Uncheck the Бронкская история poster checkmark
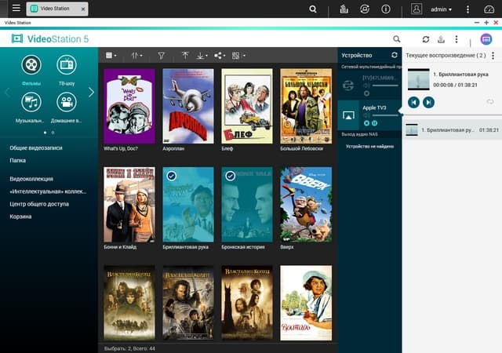This screenshot has width=502, height=353. coord(230,176)
